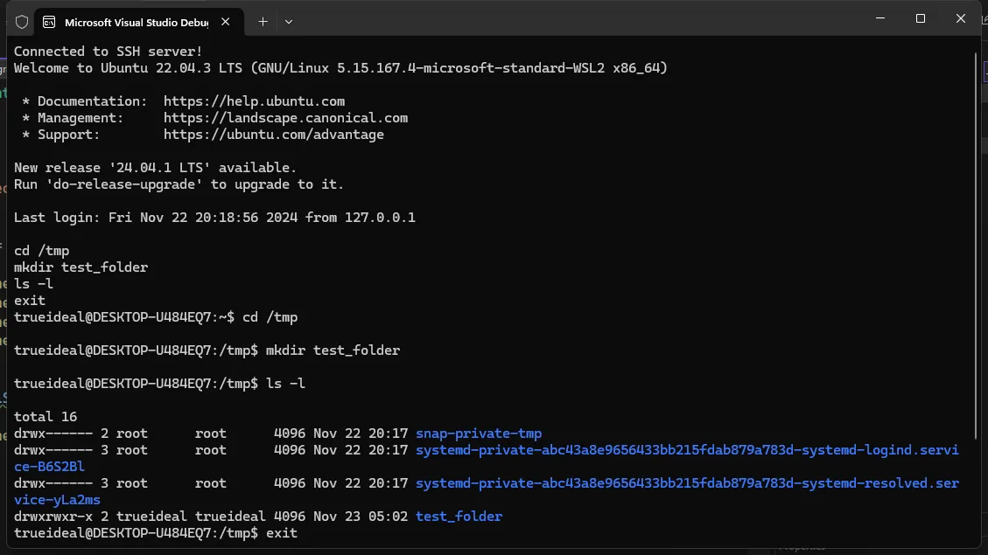Click the empty title bar drag area
988x555 pixels.
[569, 19]
